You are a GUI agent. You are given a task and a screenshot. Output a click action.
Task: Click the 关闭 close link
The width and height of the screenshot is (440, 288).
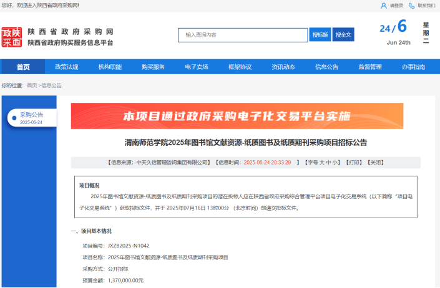376,162
